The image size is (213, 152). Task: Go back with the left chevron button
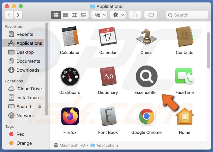tap(9, 15)
